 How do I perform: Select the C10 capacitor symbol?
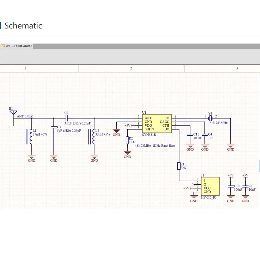click(231, 186)
